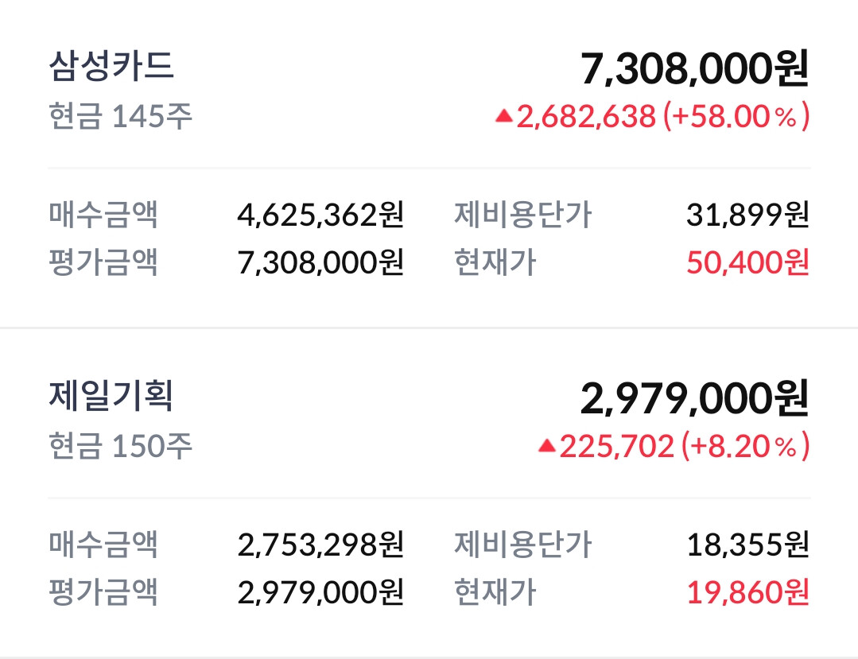Screen dimensions: 858x659
Task: Click the 현재가 label under 제일기획
Action: (494, 592)
